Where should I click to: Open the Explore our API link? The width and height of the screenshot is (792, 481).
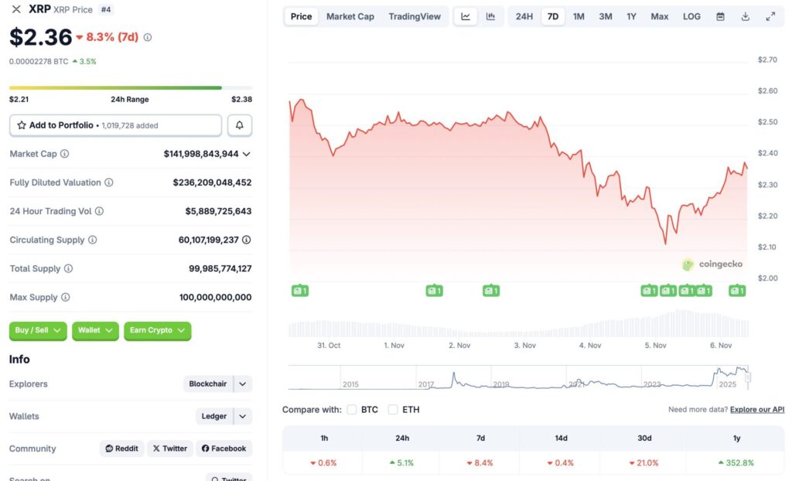point(756,409)
